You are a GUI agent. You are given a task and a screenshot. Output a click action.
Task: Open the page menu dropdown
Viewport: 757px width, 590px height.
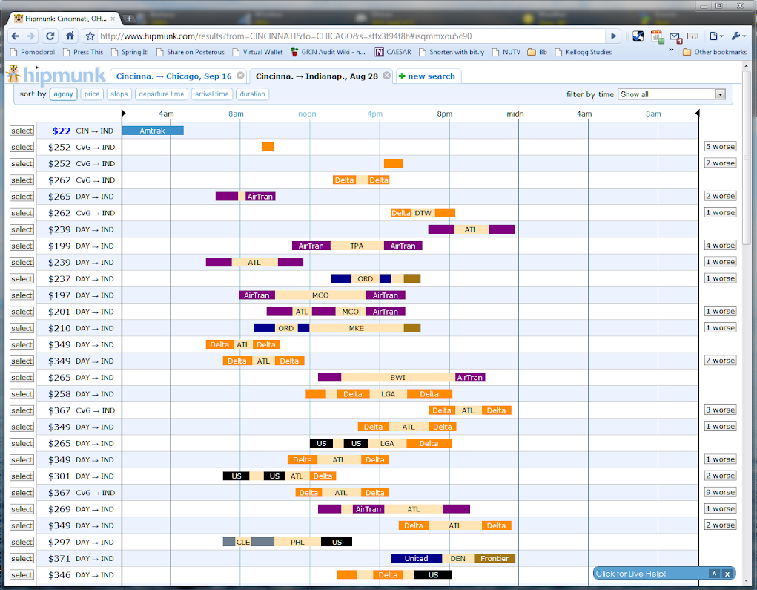716,36
